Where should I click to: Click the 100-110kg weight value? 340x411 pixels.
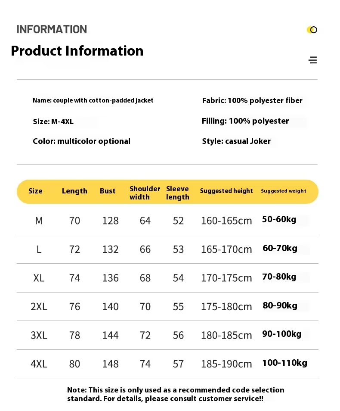pyautogui.click(x=284, y=363)
